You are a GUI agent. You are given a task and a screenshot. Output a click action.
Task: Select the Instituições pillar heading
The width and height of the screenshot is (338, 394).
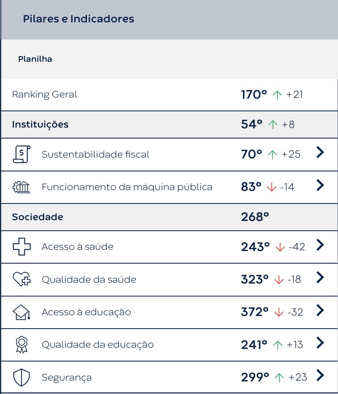(x=40, y=124)
